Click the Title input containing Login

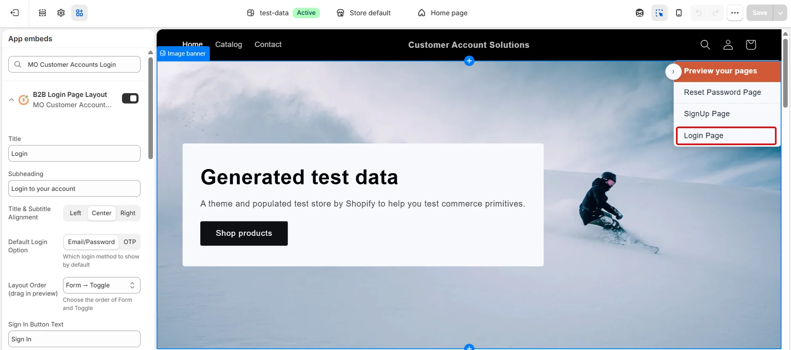pyautogui.click(x=74, y=153)
